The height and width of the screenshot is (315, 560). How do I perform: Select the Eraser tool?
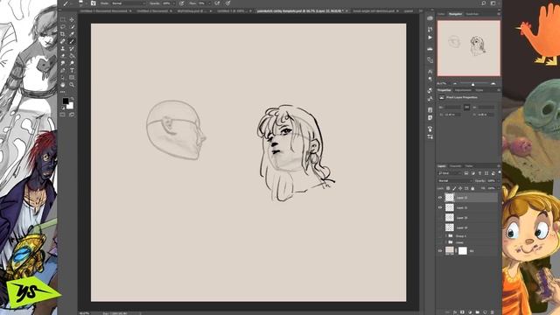tap(63, 56)
